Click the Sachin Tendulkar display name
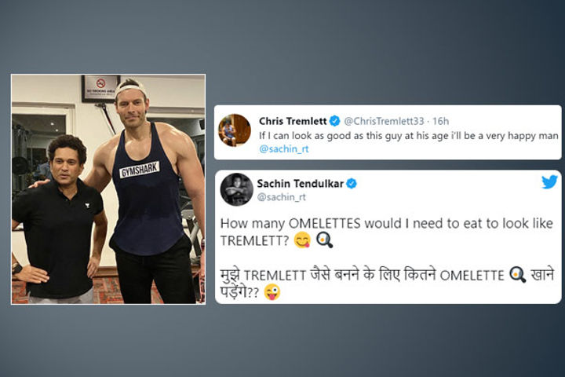The image size is (565, 377). [x=300, y=184]
